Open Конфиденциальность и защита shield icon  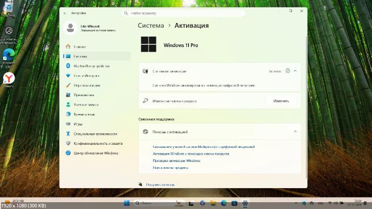tap(68, 143)
